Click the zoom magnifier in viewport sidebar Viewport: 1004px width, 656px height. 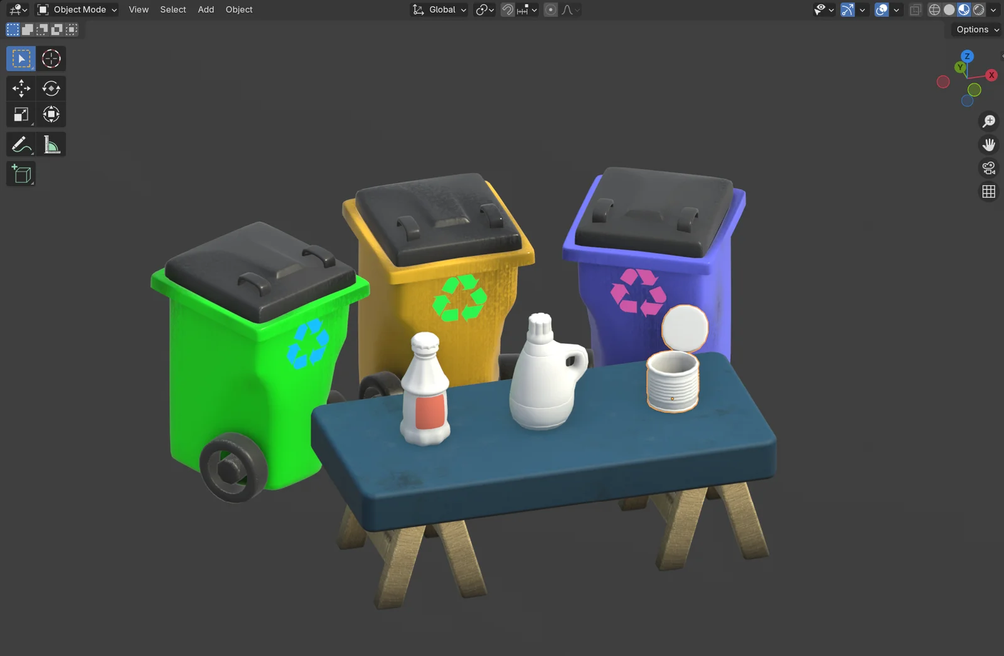point(989,121)
